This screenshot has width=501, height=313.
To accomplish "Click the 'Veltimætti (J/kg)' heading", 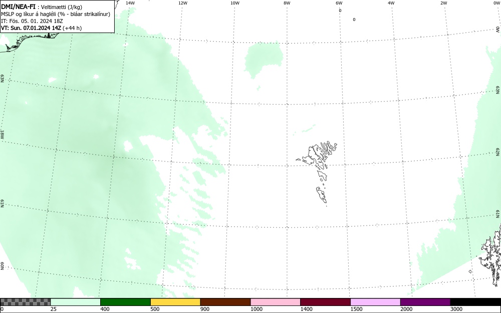I will [61, 7].
